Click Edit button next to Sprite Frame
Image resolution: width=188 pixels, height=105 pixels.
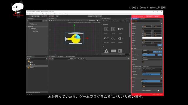[x=160, y=55]
